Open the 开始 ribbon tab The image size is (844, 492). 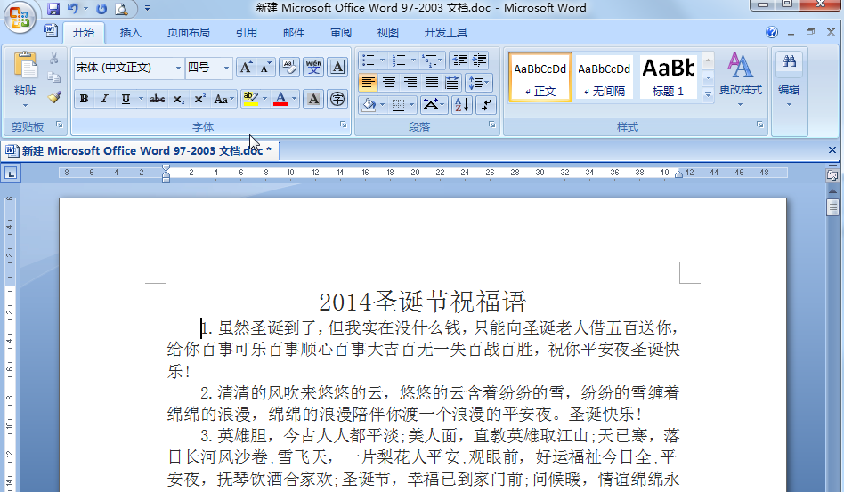click(84, 33)
